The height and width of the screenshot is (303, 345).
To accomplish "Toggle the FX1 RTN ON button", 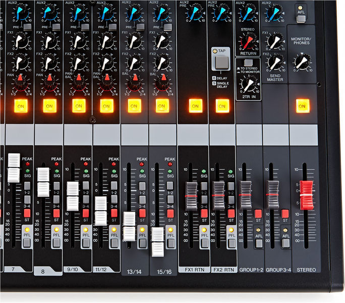I will click(195, 106).
